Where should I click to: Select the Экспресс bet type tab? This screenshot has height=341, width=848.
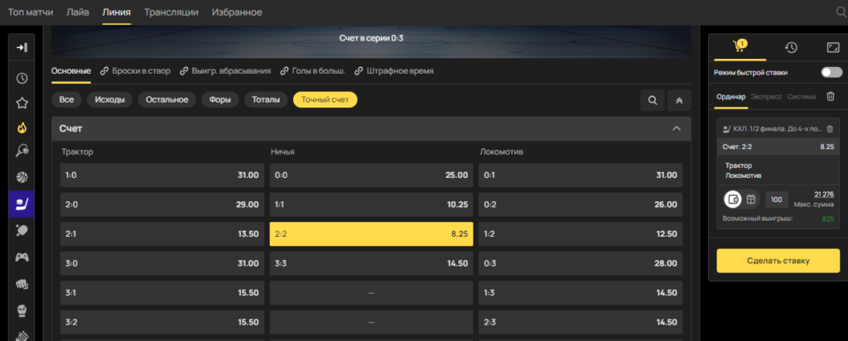766,97
